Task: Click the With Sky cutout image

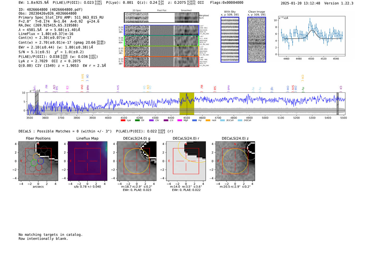Action: point(230,40)
